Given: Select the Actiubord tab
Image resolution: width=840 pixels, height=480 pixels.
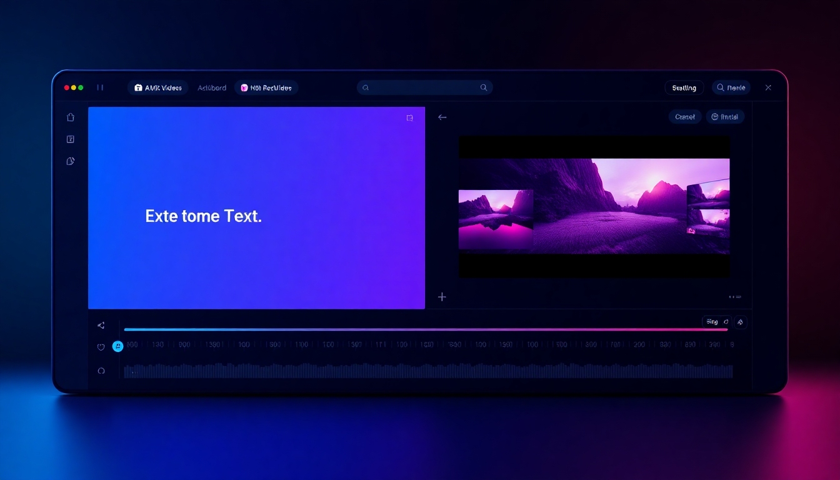Looking at the screenshot, I should point(212,88).
